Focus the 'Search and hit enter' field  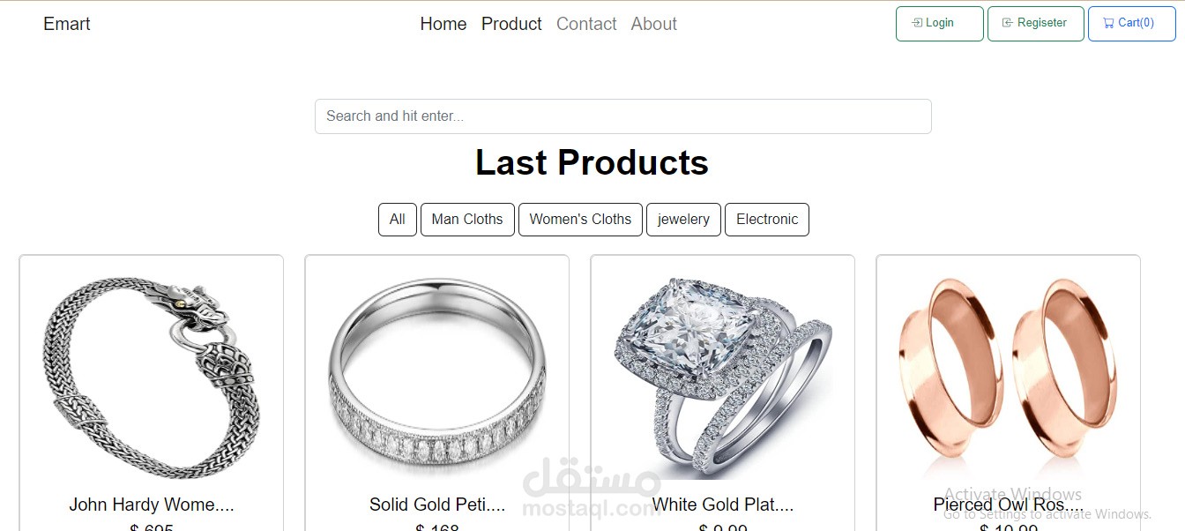point(623,116)
